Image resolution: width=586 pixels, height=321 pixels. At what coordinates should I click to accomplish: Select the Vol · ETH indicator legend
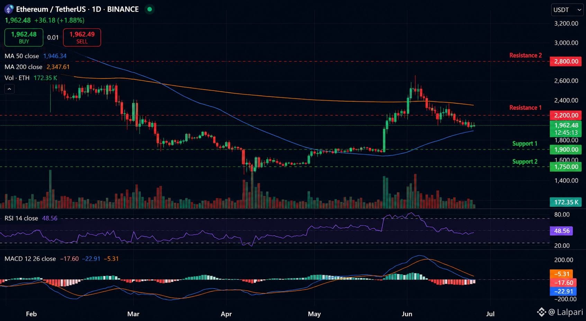click(31, 78)
